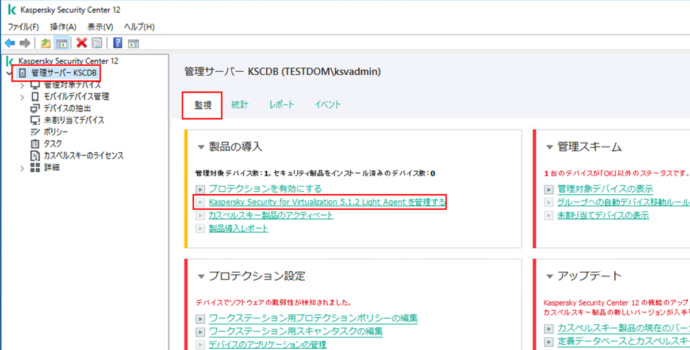Viewport: 690px width, 350px height.
Task: Click the 管理対象デバイスの表示 link
Action: point(605,189)
